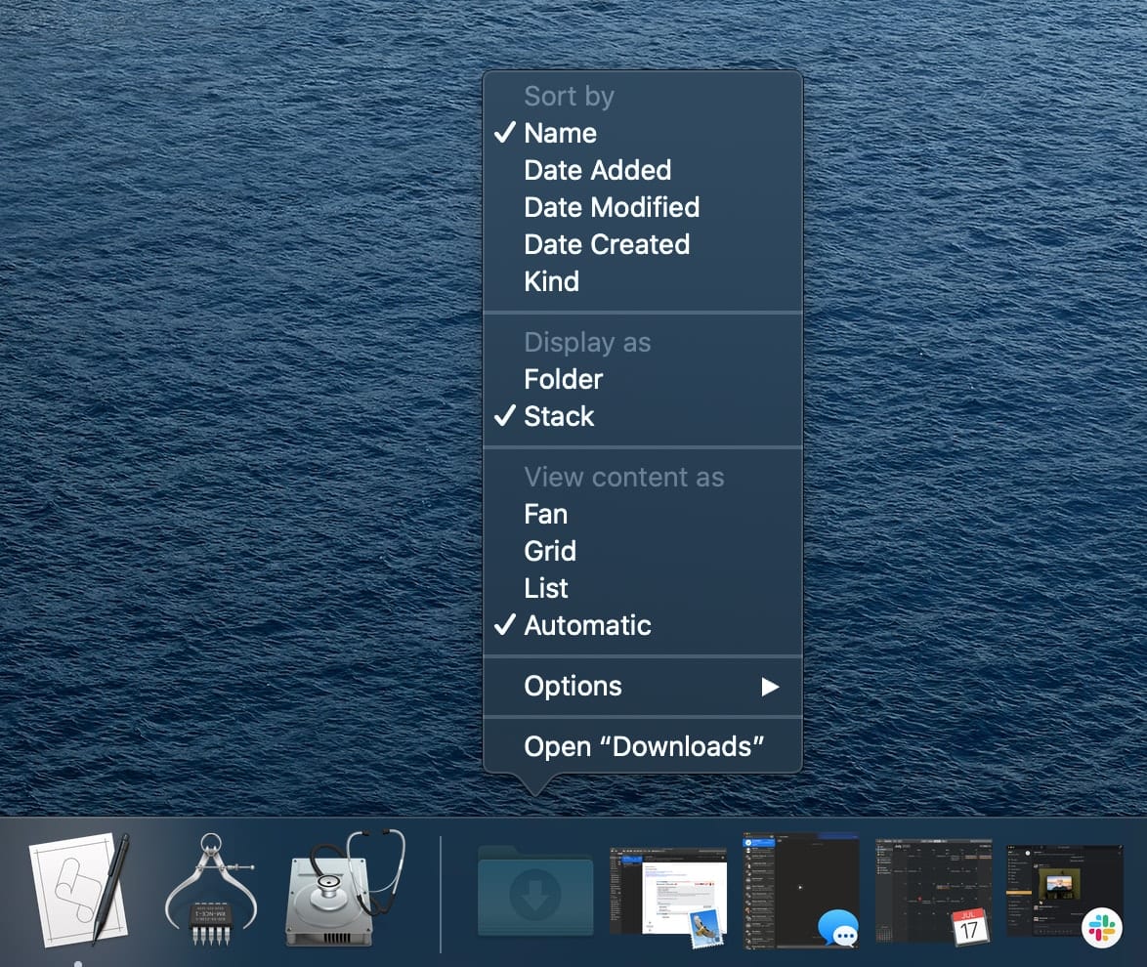
Task: Click the Downloads folder stack icon
Action: coord(534,891)
